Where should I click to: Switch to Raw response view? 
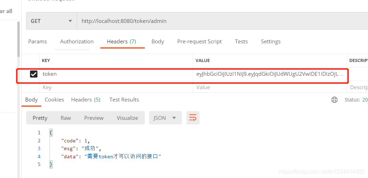(x=66, y=118)
